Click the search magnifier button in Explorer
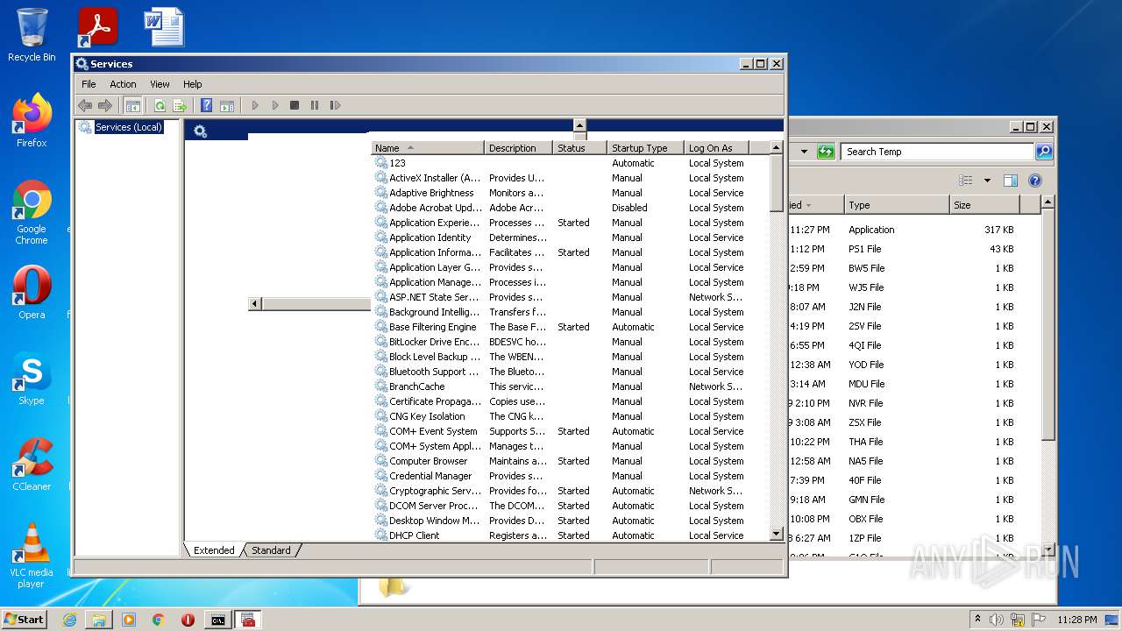The image size is (1122, 631). click(x=1043, y=152)
